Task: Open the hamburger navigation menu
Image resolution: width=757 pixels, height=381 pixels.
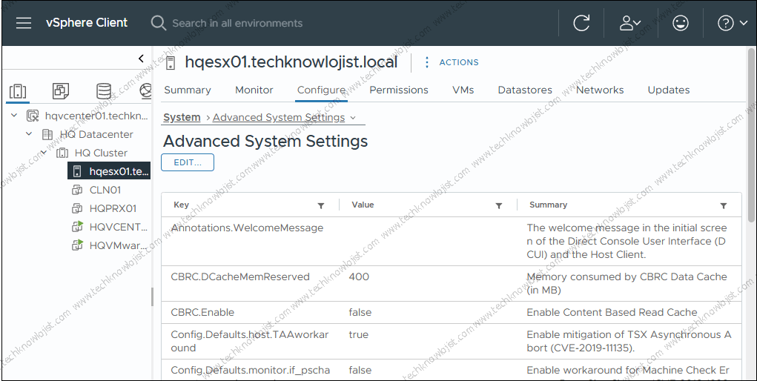Action: [x=24, y=23]
